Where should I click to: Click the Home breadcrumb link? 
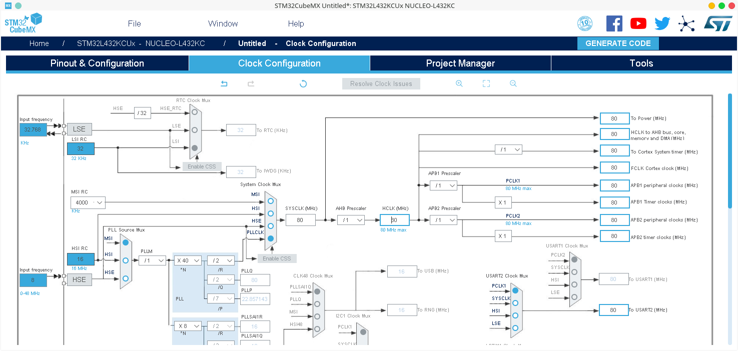39,43
